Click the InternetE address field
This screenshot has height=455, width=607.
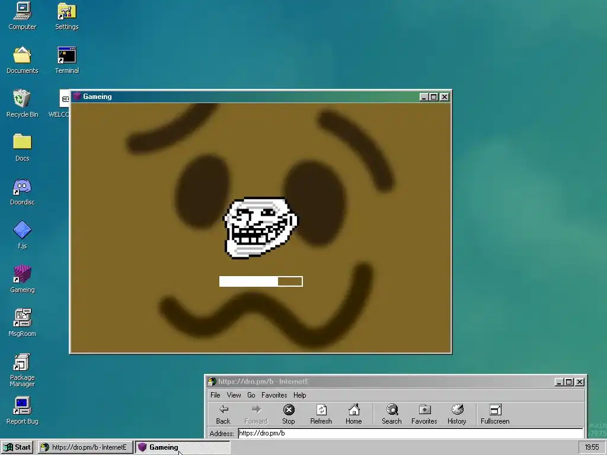coord(410,433)
